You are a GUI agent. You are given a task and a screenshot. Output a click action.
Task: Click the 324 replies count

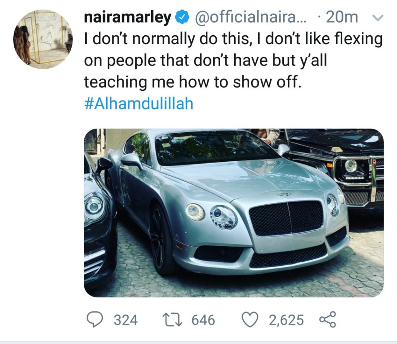point(126,320)
